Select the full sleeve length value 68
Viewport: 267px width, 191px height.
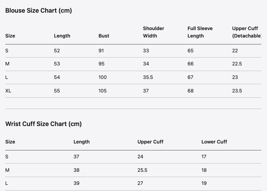point(190,91)
